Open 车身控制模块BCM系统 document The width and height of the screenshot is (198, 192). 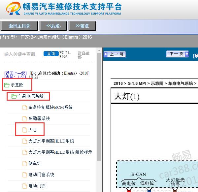(x=50, y=108)
